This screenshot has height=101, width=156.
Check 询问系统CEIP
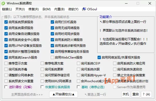click(x=78, y=63)
